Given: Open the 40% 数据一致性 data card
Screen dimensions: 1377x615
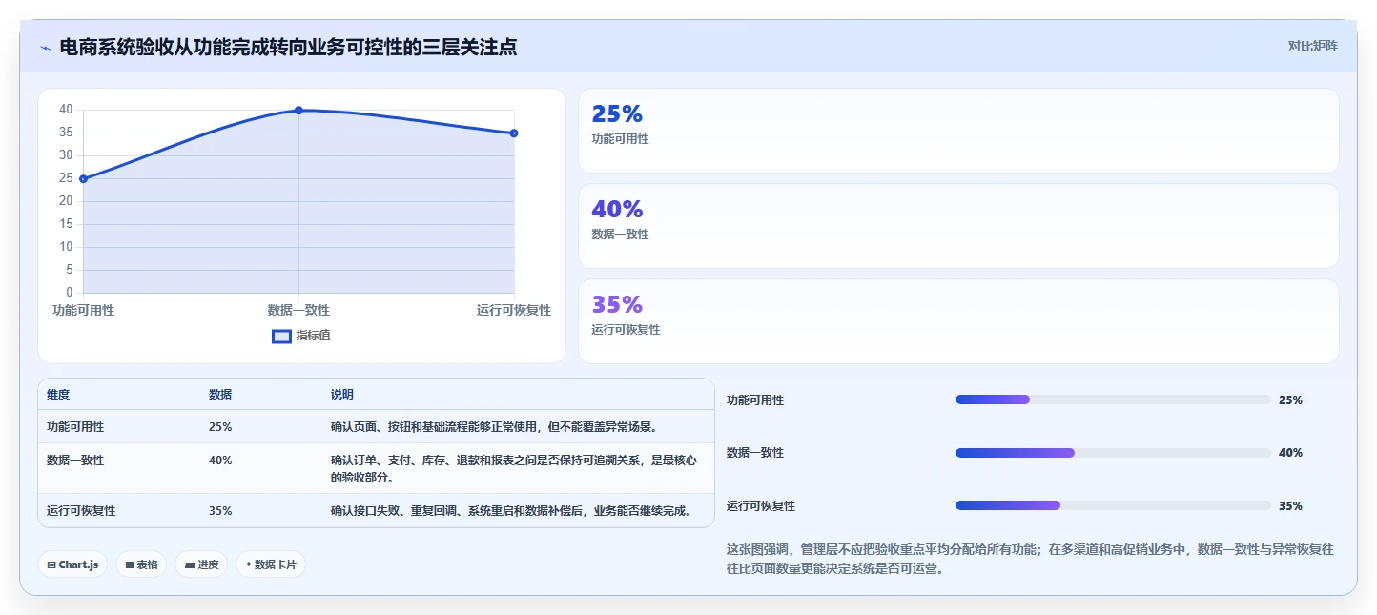Looking at the screenshot, I should [x=958, y=226].
